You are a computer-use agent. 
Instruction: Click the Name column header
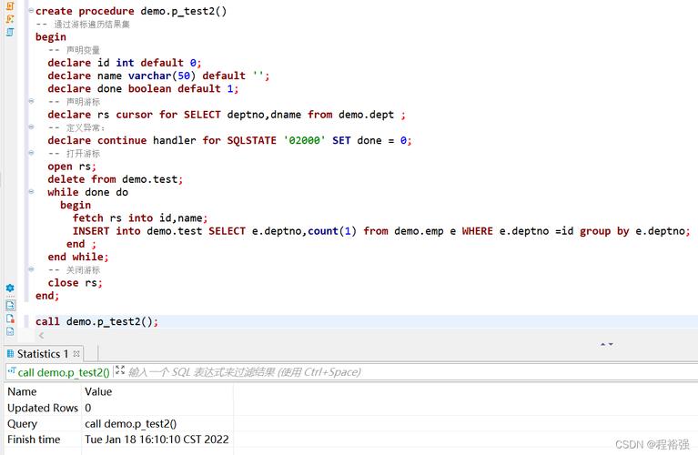tap(22, 392)
